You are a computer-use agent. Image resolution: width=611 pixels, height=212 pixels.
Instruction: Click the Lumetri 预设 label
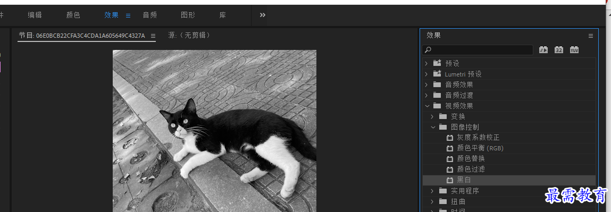point(463,74)
